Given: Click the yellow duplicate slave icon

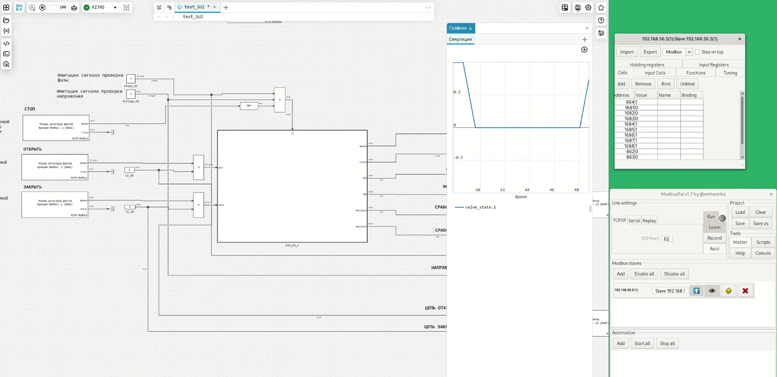Looking at the screenshot, I should coord(728,291).
